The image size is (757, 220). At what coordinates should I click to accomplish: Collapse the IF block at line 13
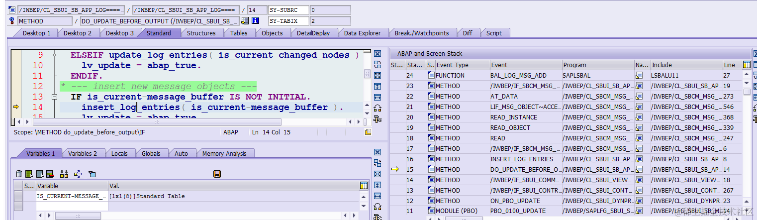pos(54,97)
